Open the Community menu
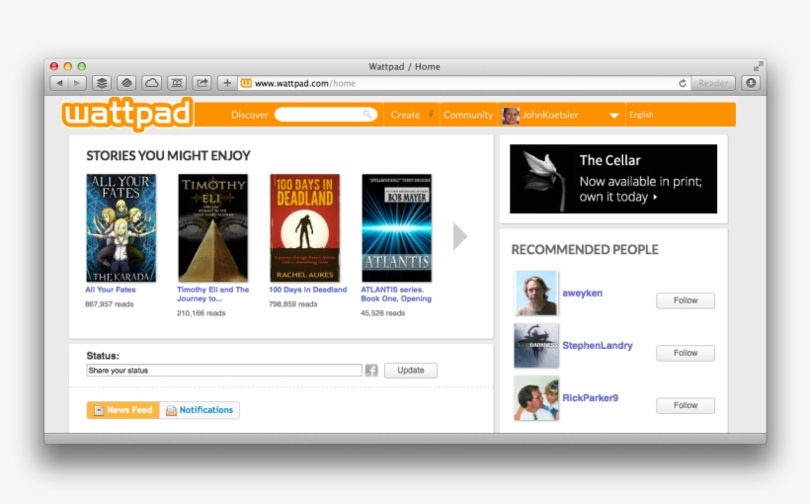This screenshot has width=810, height=504. click(x=468, y=115)
